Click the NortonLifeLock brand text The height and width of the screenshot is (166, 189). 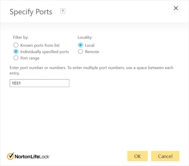pos(32,156)
